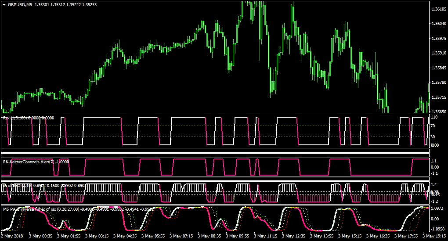Select the 1.35650 price level label

point(439,112)
